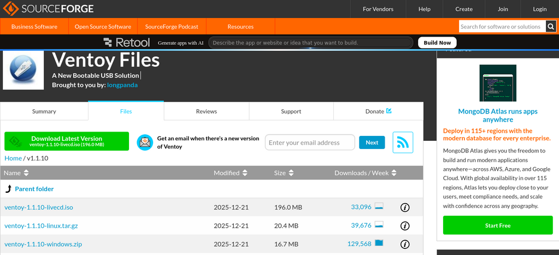Click the email envelope icon
559x255 pixels.
click(x=144, y=143)
